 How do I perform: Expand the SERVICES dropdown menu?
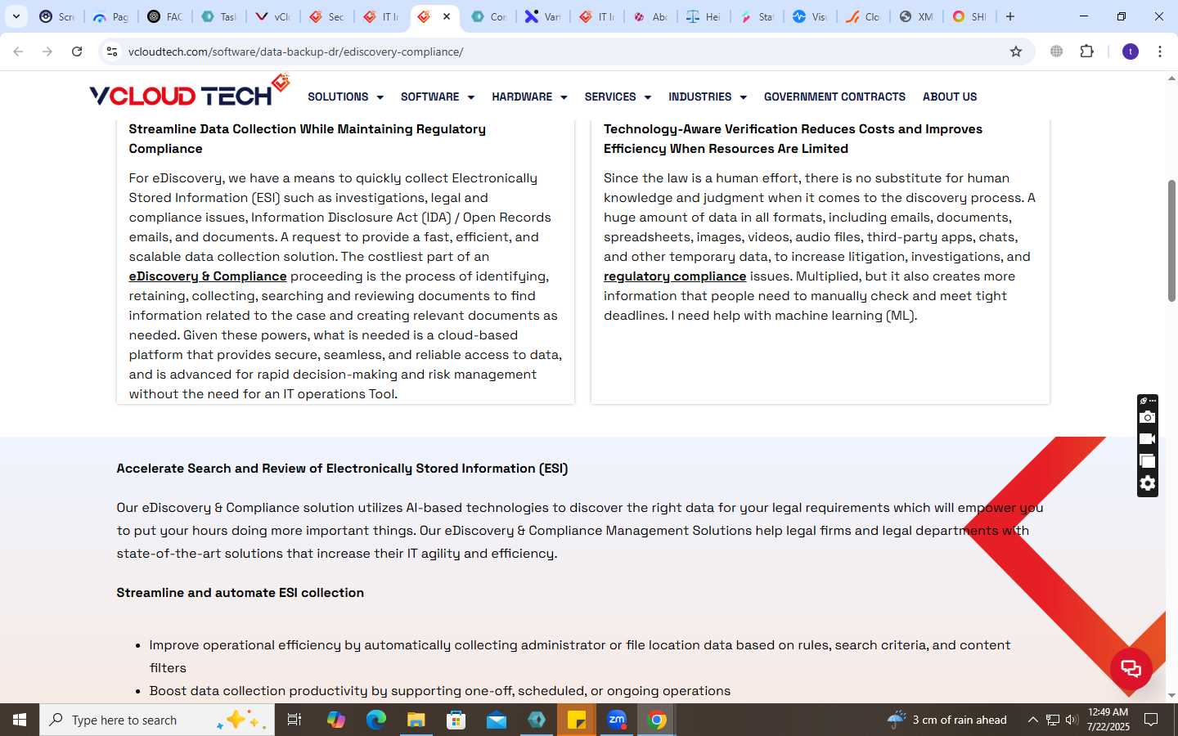(618, 96)
